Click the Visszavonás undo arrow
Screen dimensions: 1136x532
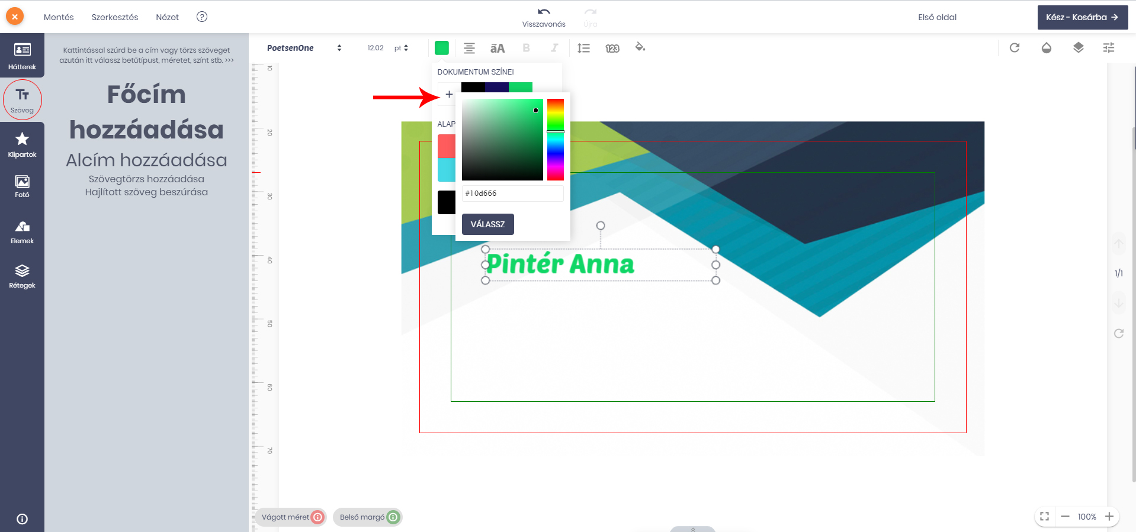click(x=544, y=12)
